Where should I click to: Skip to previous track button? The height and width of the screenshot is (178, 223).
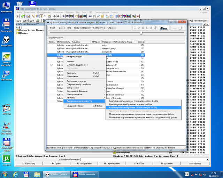[147, 28]
